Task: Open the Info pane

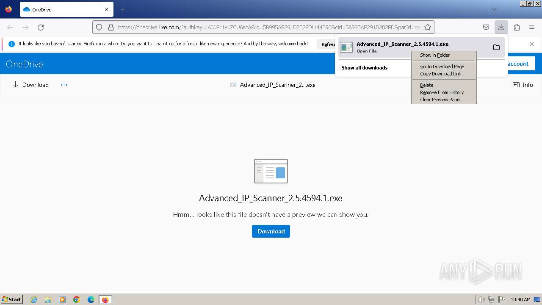Action: click(523, 85)
